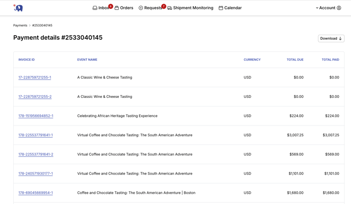Open invoice 17-228759721255-1
The width and height of the screenshot is (351, 204).
pyautogui.click(x=35, y=78)
